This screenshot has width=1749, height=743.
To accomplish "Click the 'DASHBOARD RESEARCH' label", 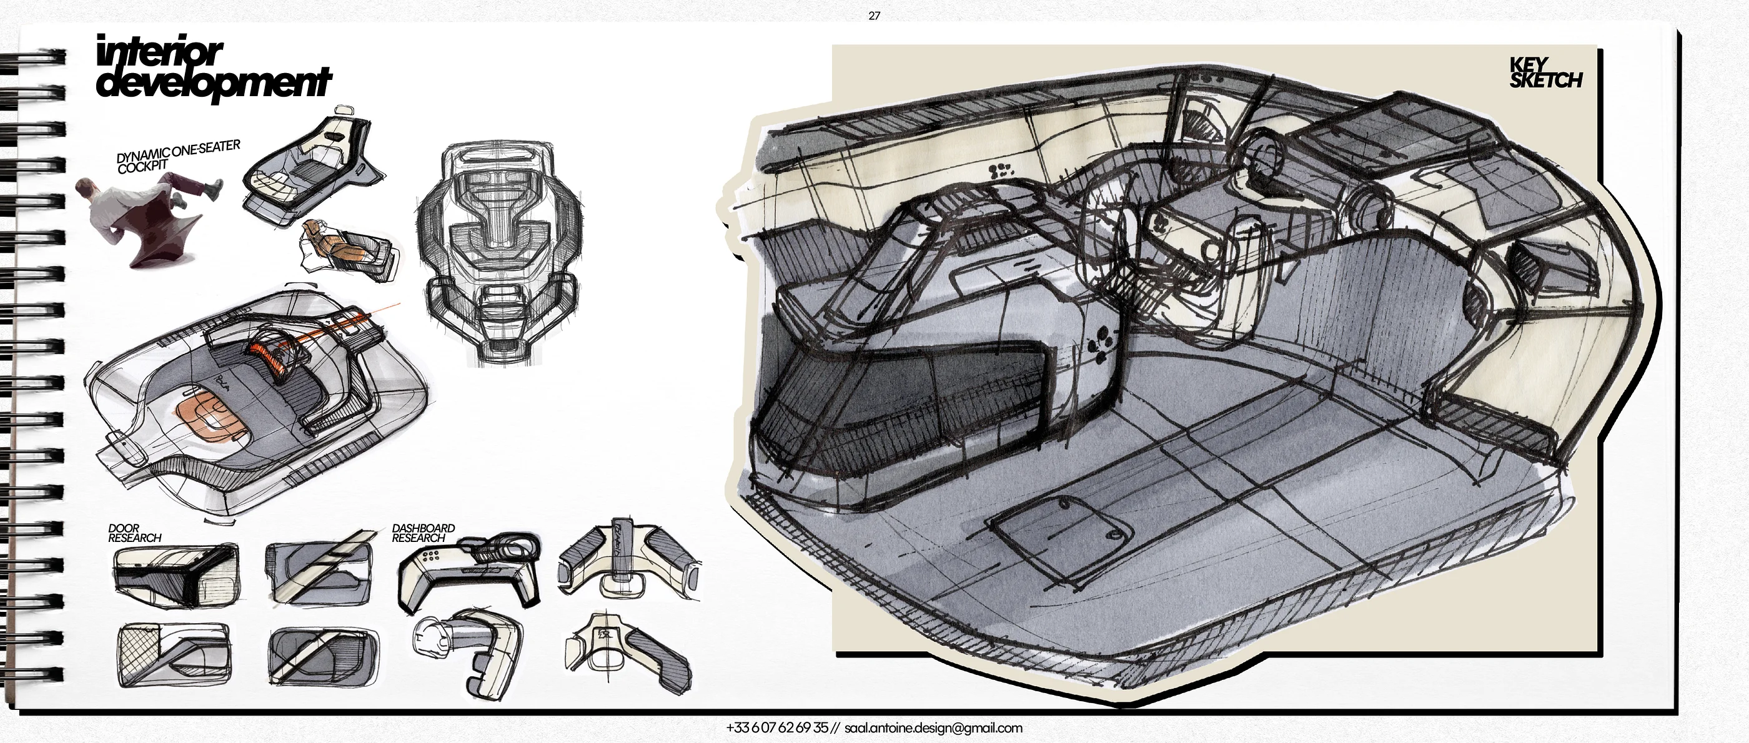I will coord(423,533).
